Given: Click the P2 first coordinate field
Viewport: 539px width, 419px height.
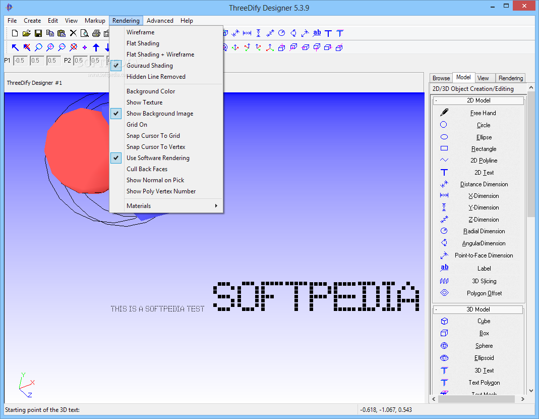Looking at the screenshot, I should (x=81, y=61).
